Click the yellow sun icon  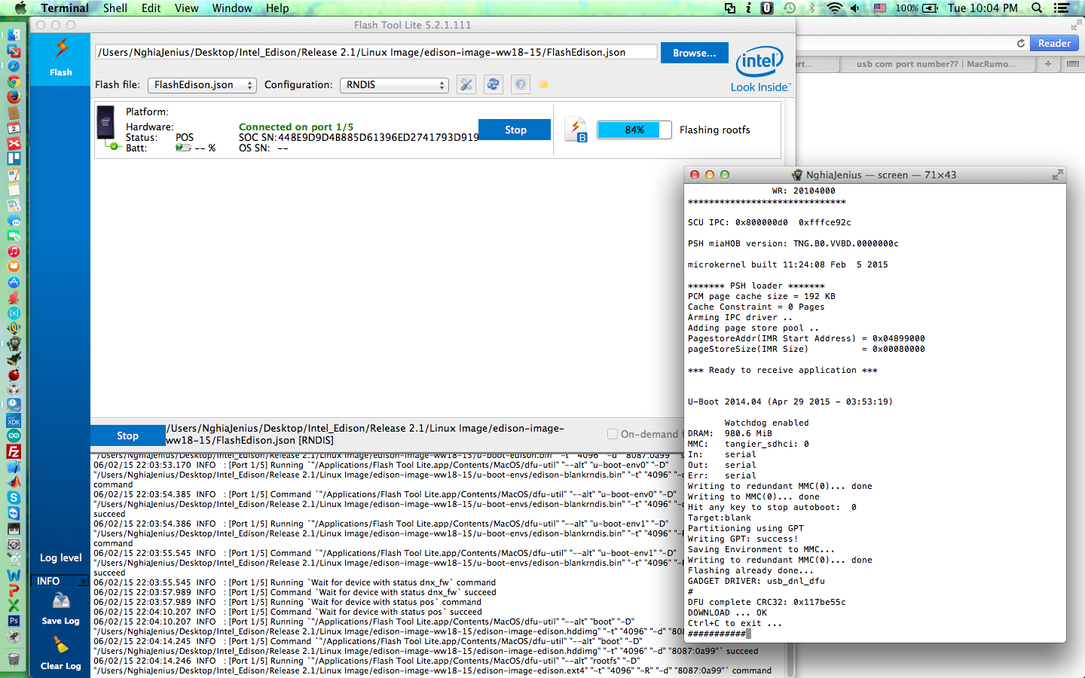tap(544, 84)
